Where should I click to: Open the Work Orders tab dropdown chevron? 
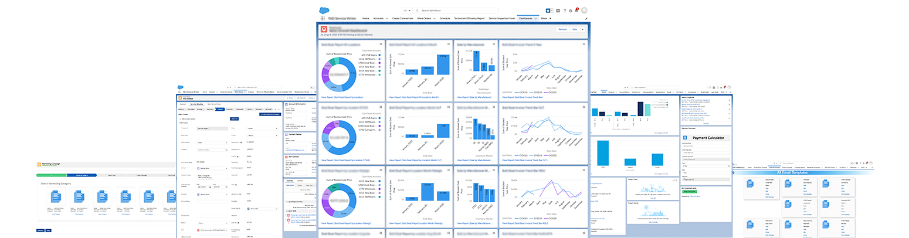(435, 19)
